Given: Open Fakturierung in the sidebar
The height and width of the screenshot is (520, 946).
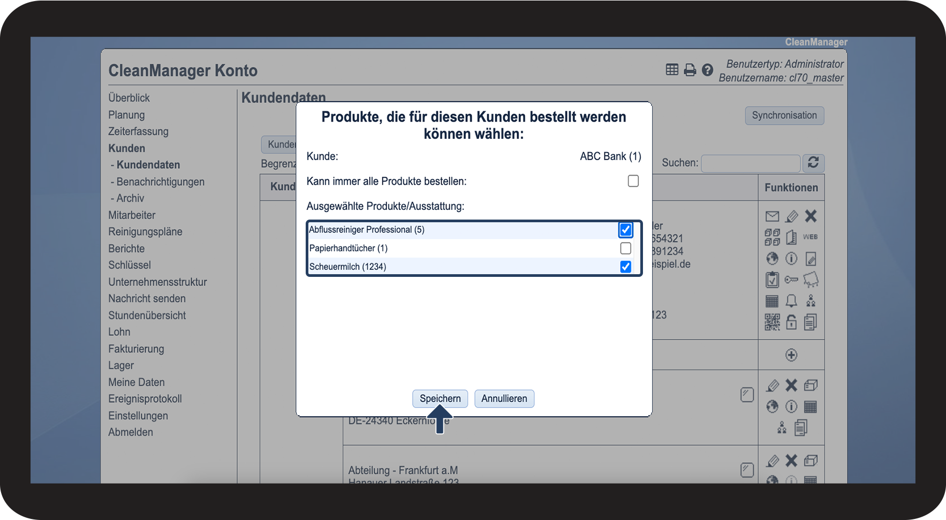Looking at the screenshot, I should click(136, 349).
